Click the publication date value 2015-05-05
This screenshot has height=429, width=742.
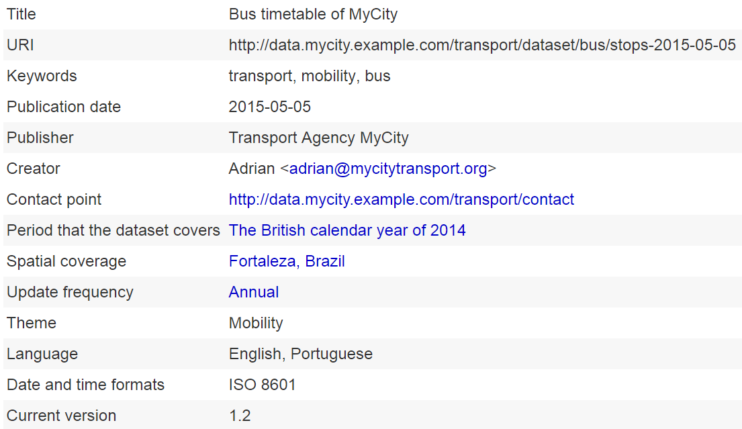click(270, 107)
